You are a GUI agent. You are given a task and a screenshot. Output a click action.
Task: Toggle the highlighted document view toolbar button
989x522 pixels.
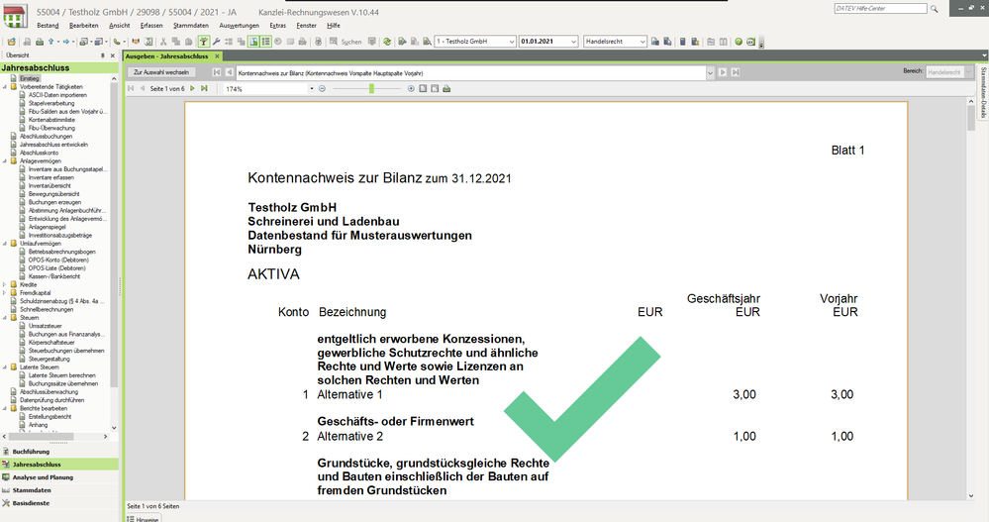click(253, 42)
